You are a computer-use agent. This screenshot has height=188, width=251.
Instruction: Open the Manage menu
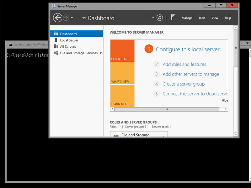(x=187, y=18)
